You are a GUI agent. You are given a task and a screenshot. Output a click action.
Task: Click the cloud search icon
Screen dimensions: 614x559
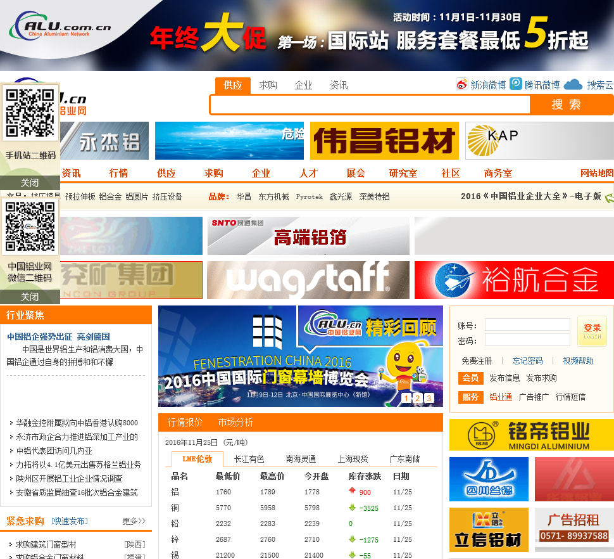[x=573, y=84]
